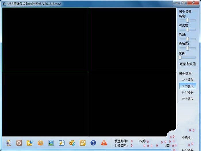201x151 pixels.
Task: Click the red warning triangle icon
Action: [104, 143]
